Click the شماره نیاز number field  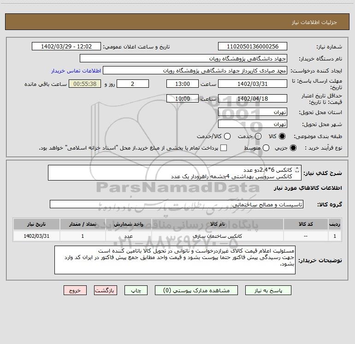pyautogui.click(x=253, y=47)
